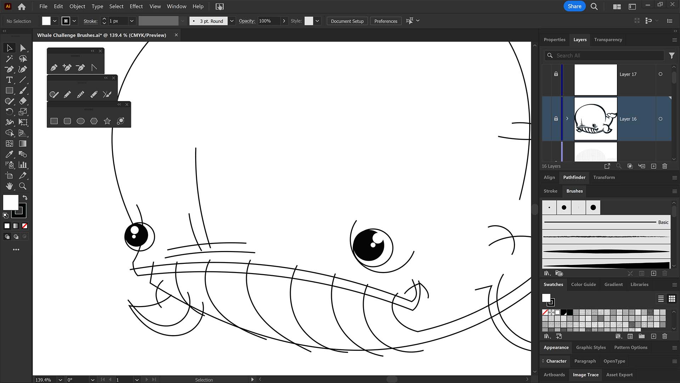Select the Column Graph tool
Viewport: 680px width, 383px height.
point(23,165)
